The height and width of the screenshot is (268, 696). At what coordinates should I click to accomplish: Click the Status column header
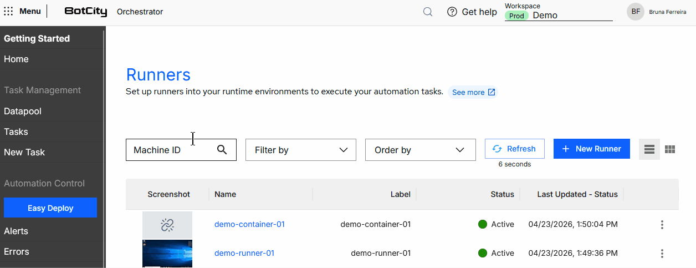tap(502, 195)
